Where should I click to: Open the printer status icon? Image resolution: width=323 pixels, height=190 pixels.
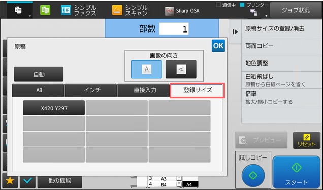tap(254, 13)
